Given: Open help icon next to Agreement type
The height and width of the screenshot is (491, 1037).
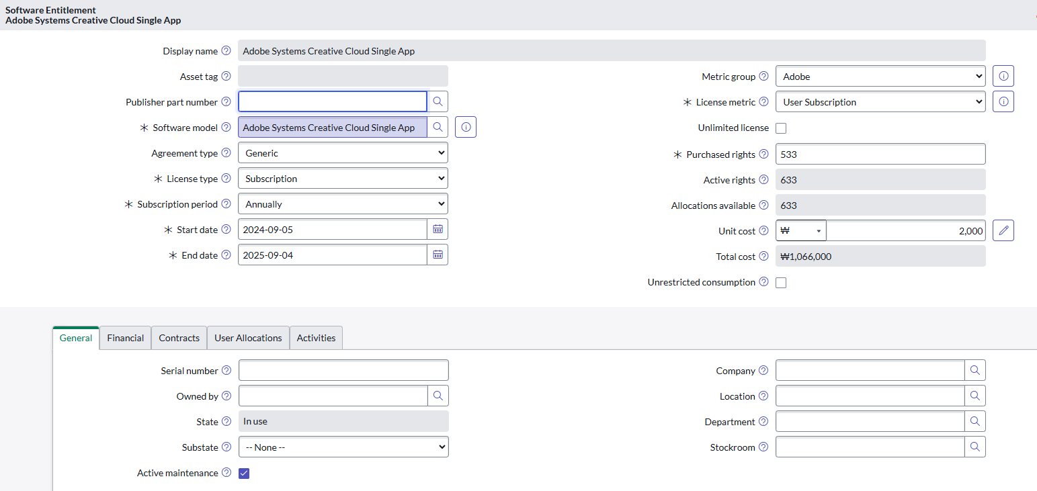Looking at the screenshot, I should (226, 153).
